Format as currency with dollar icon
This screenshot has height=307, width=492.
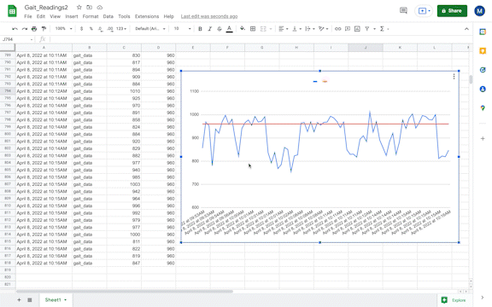tap(82, 29)
